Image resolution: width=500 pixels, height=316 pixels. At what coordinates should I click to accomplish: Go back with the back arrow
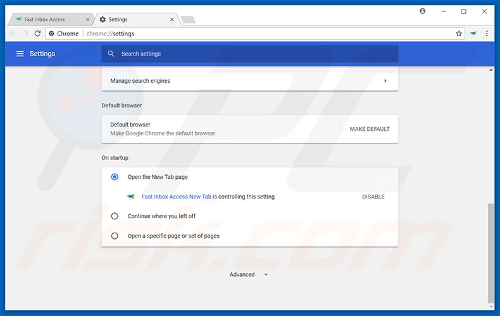tap(13, 33)
